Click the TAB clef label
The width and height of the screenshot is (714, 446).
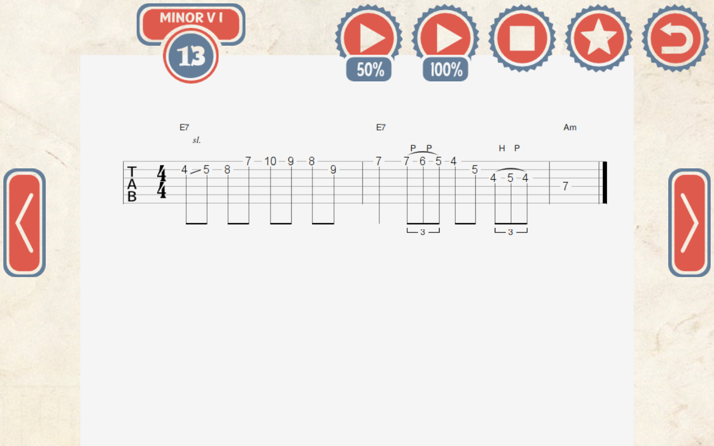(x=132, y=183)
